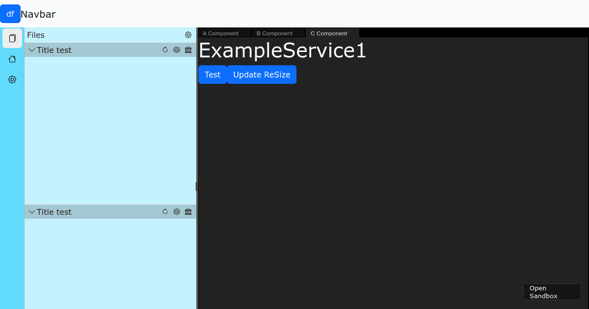Refresh the second Title test section
This screenshot has width=589, height=309.
(x=165, y=212)
